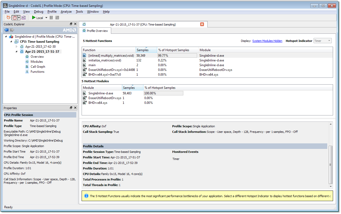Expand the Apr-21-2015_17-42-30 session

click(x=16, y=46)
